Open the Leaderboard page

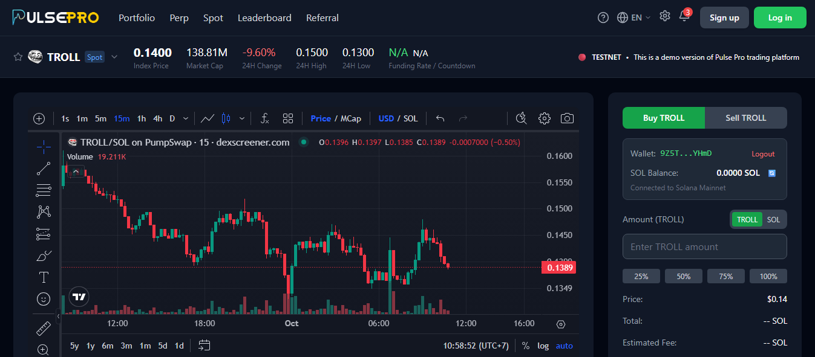pos(264,18)
